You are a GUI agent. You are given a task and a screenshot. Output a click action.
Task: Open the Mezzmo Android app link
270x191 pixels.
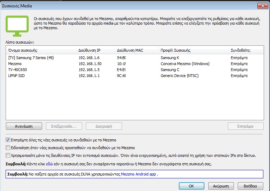click(139, 174)
